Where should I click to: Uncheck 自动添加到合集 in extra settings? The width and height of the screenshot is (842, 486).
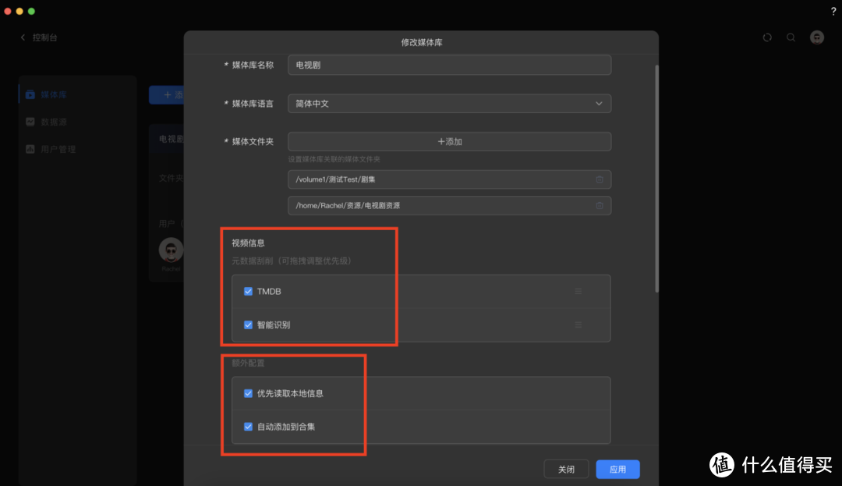(x=248, y=427)
